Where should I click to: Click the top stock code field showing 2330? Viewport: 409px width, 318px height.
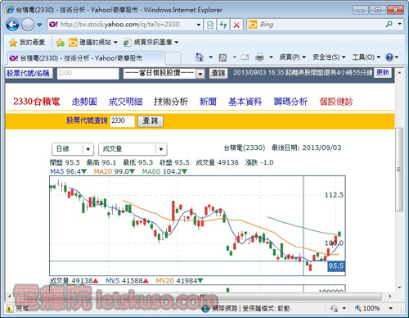[88, 73]
